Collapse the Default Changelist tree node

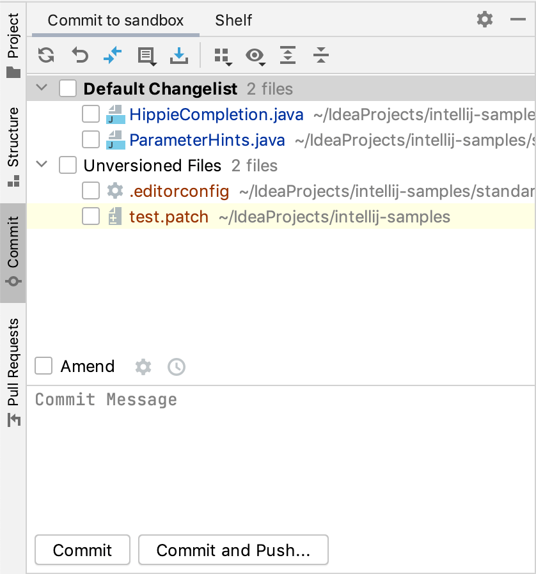[41, 88]
